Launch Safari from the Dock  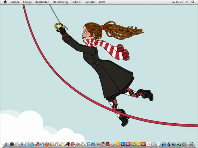32,144
